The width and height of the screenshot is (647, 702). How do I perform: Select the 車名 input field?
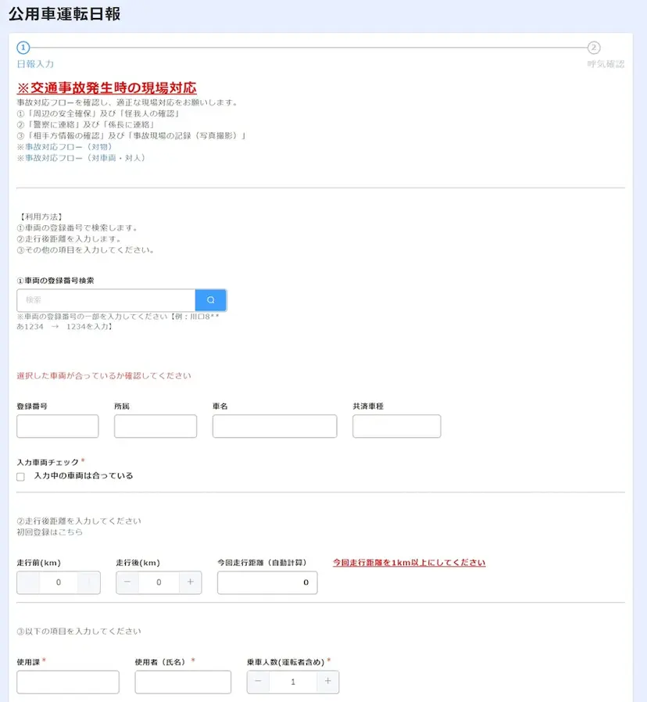(x=274, y=426)
